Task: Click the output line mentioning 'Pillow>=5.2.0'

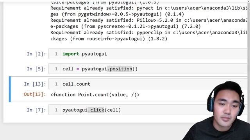Action: (148, 20)
